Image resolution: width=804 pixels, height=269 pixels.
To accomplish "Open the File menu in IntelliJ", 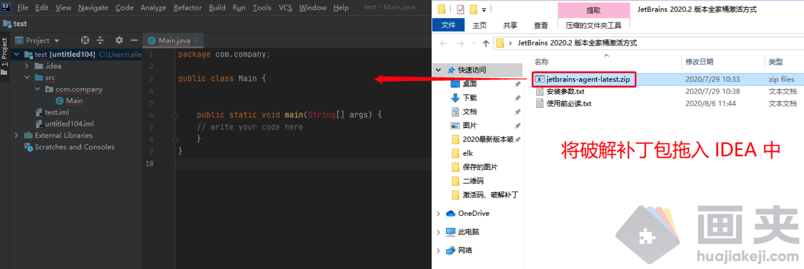I will (23, 7).
